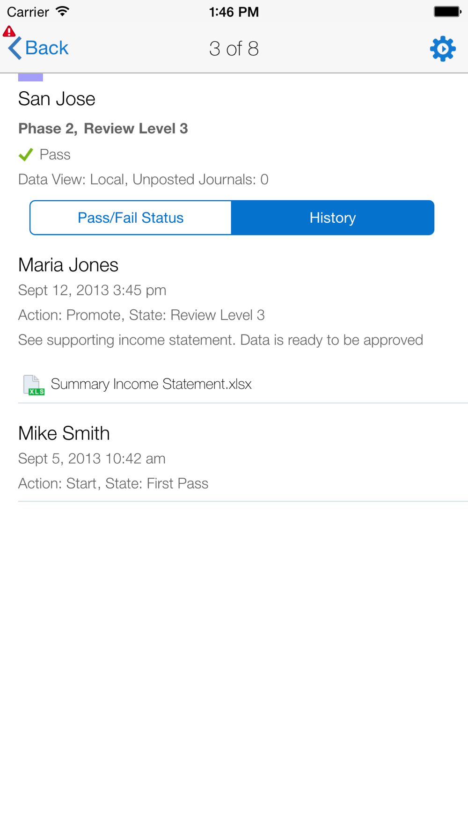Tap the blue back chevron arrow

click(15, 48)
